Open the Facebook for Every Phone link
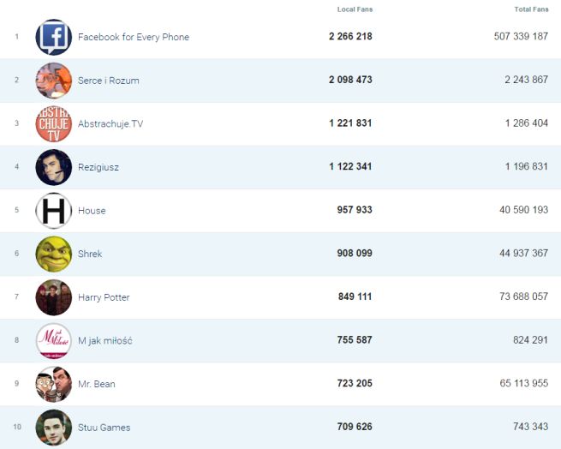561x449 pixels. 133,37
